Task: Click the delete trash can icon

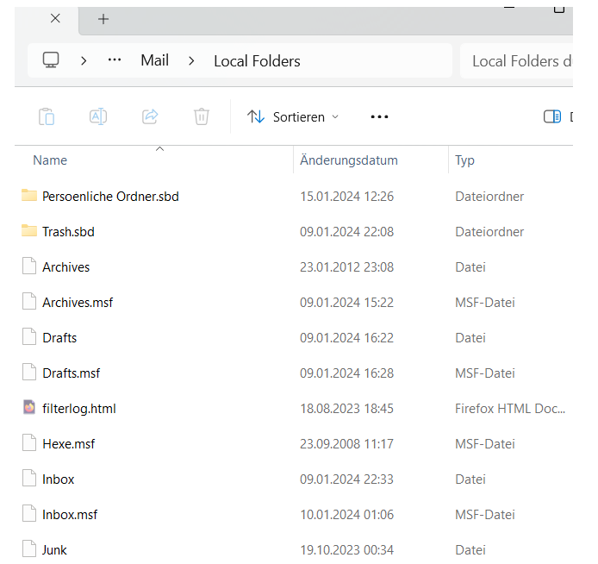Action: [202, 116]
